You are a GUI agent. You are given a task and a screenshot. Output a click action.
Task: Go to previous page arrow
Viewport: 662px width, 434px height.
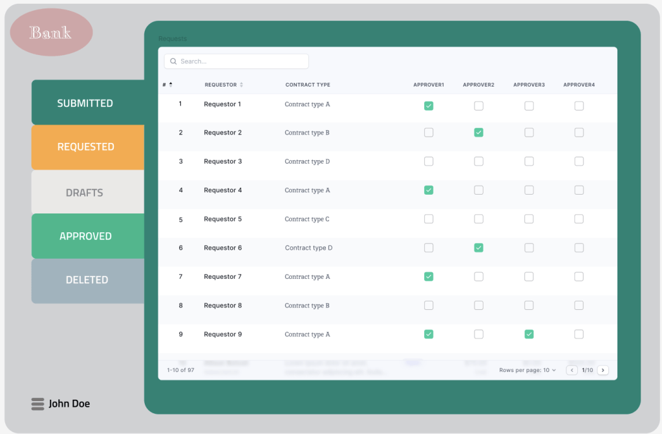pyautogui.click(x=571, y=370)
